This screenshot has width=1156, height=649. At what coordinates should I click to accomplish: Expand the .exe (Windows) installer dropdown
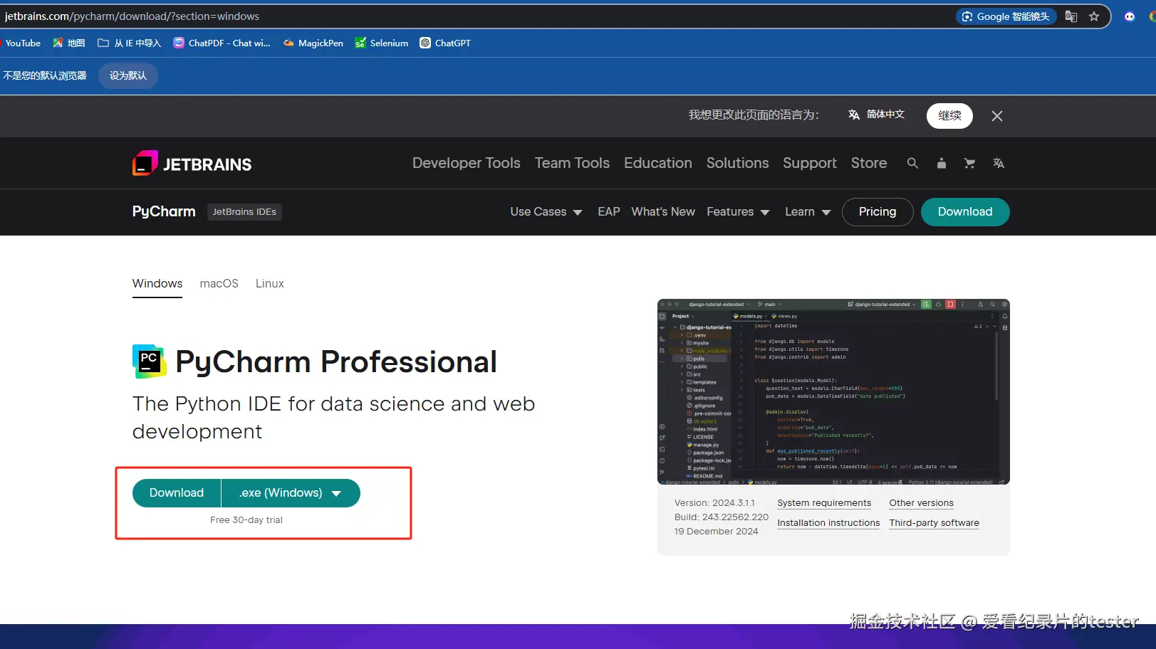[291, 493]
